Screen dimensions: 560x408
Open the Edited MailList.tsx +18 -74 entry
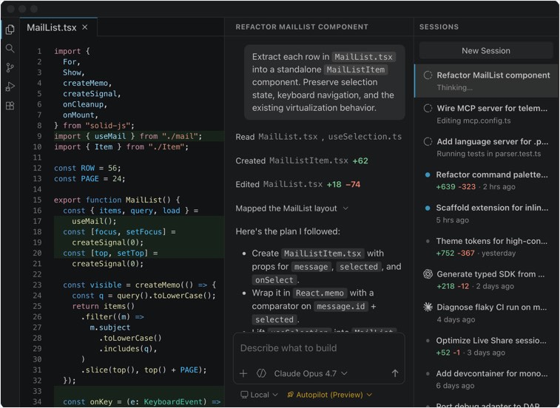click(298, 185)
